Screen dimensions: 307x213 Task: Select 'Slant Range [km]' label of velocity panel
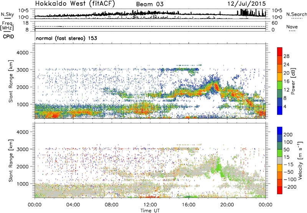(x=11, y=160)
